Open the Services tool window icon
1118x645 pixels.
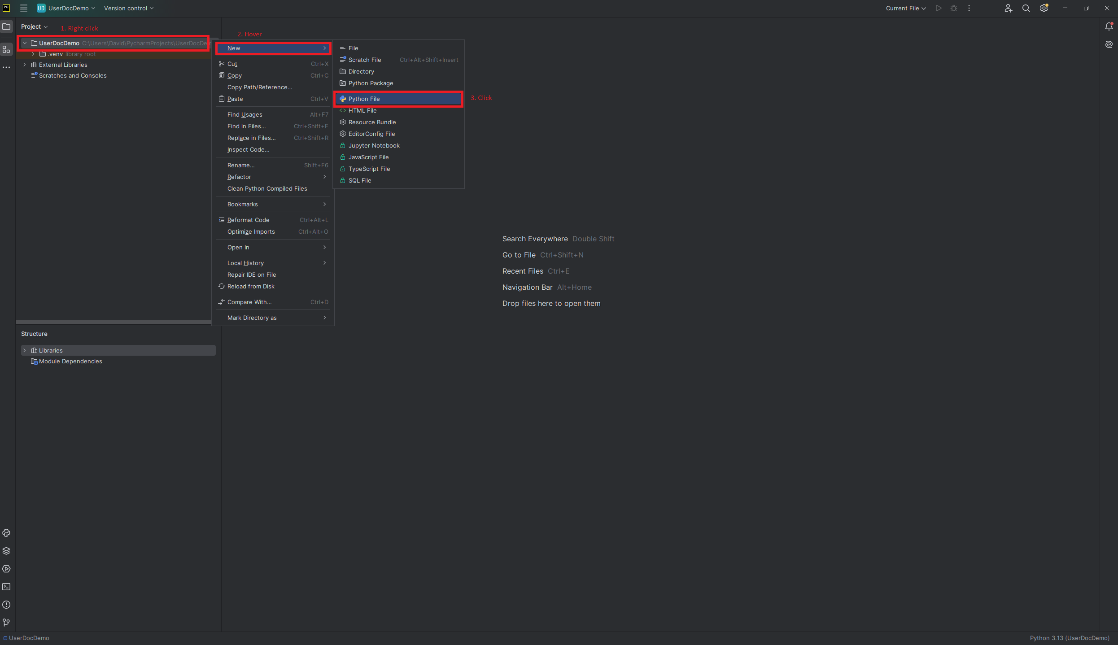click(x=6, y=569)
